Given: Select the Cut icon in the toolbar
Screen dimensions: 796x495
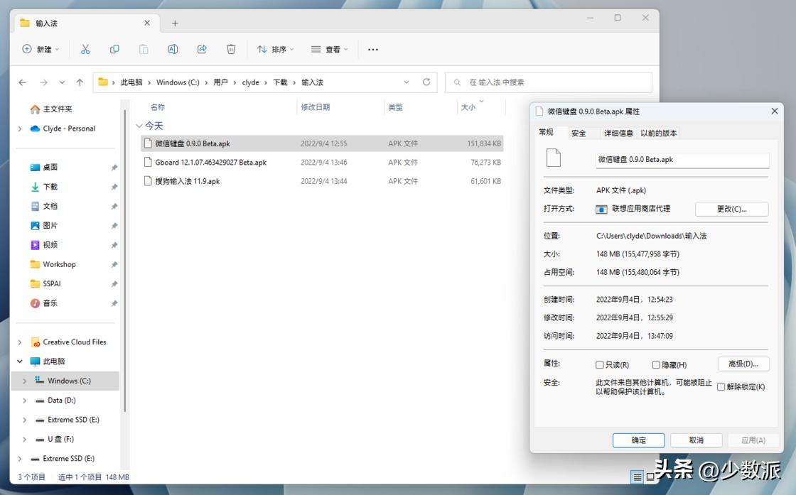Looking at the screenshot, I should coord(85,49).
